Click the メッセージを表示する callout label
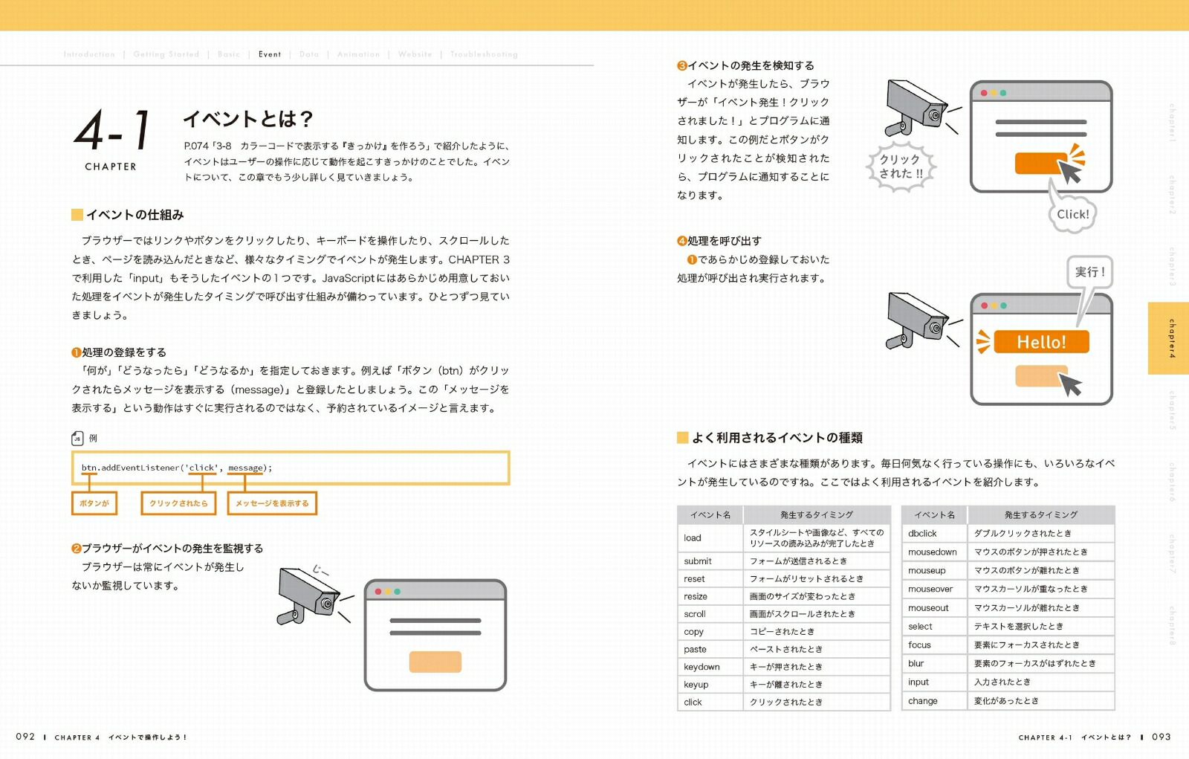 [272, 503]
